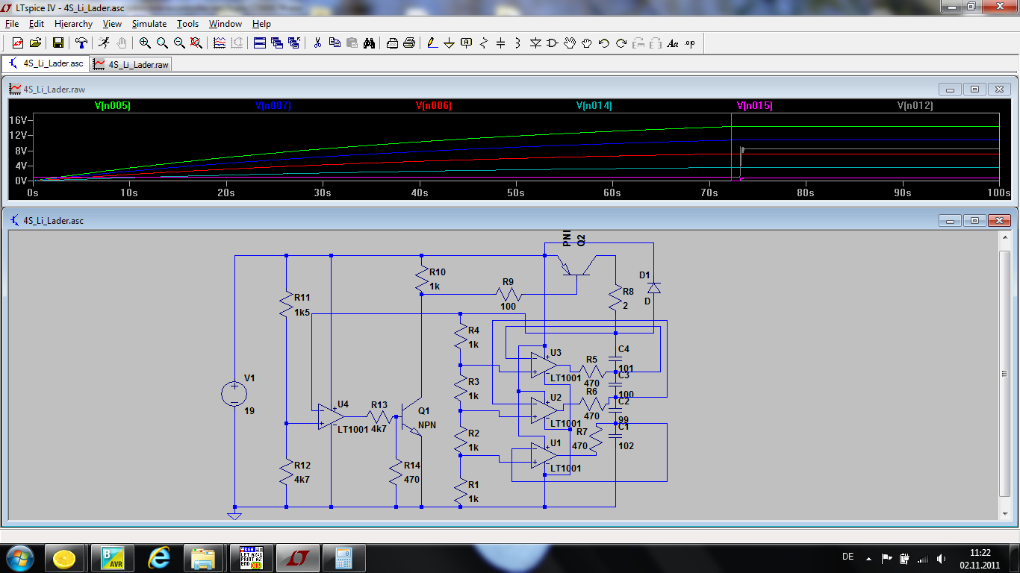The height and width of the screenshot is (573, 1020).
Task: Open the Tools menu
Action: [187, 24]
